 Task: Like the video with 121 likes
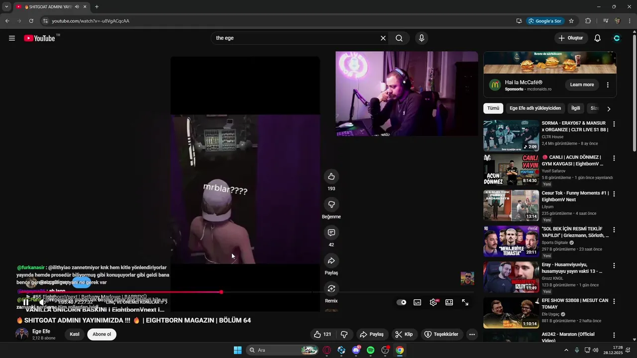(322, 335)
